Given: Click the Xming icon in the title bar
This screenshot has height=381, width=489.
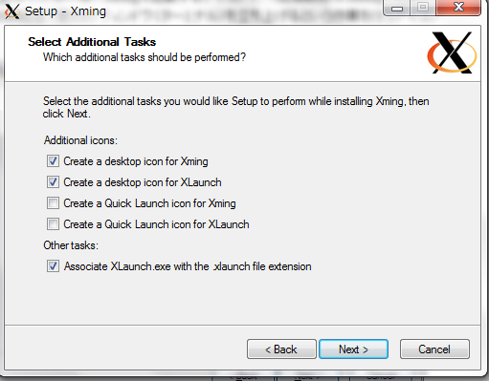Looking at the screenshot, I should pyautogui.click(x=12, y=11).
